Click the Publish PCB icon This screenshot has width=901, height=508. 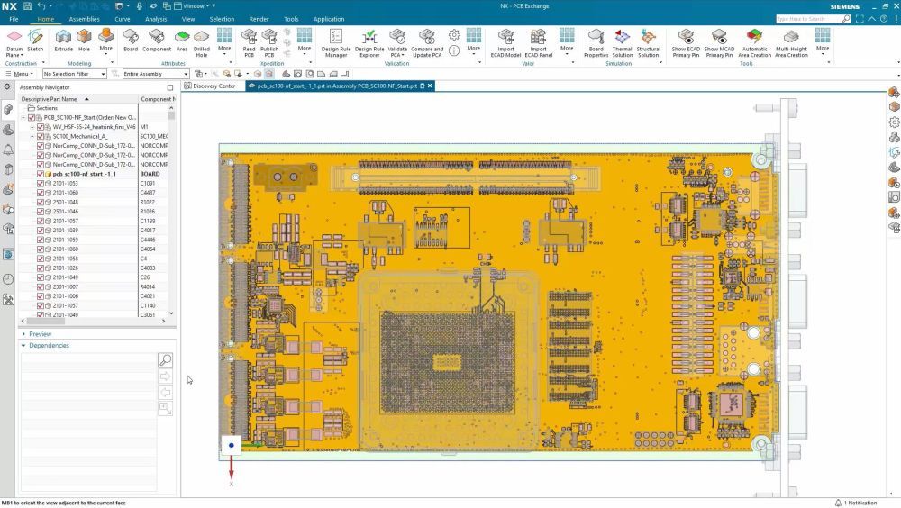pos(268,43)
